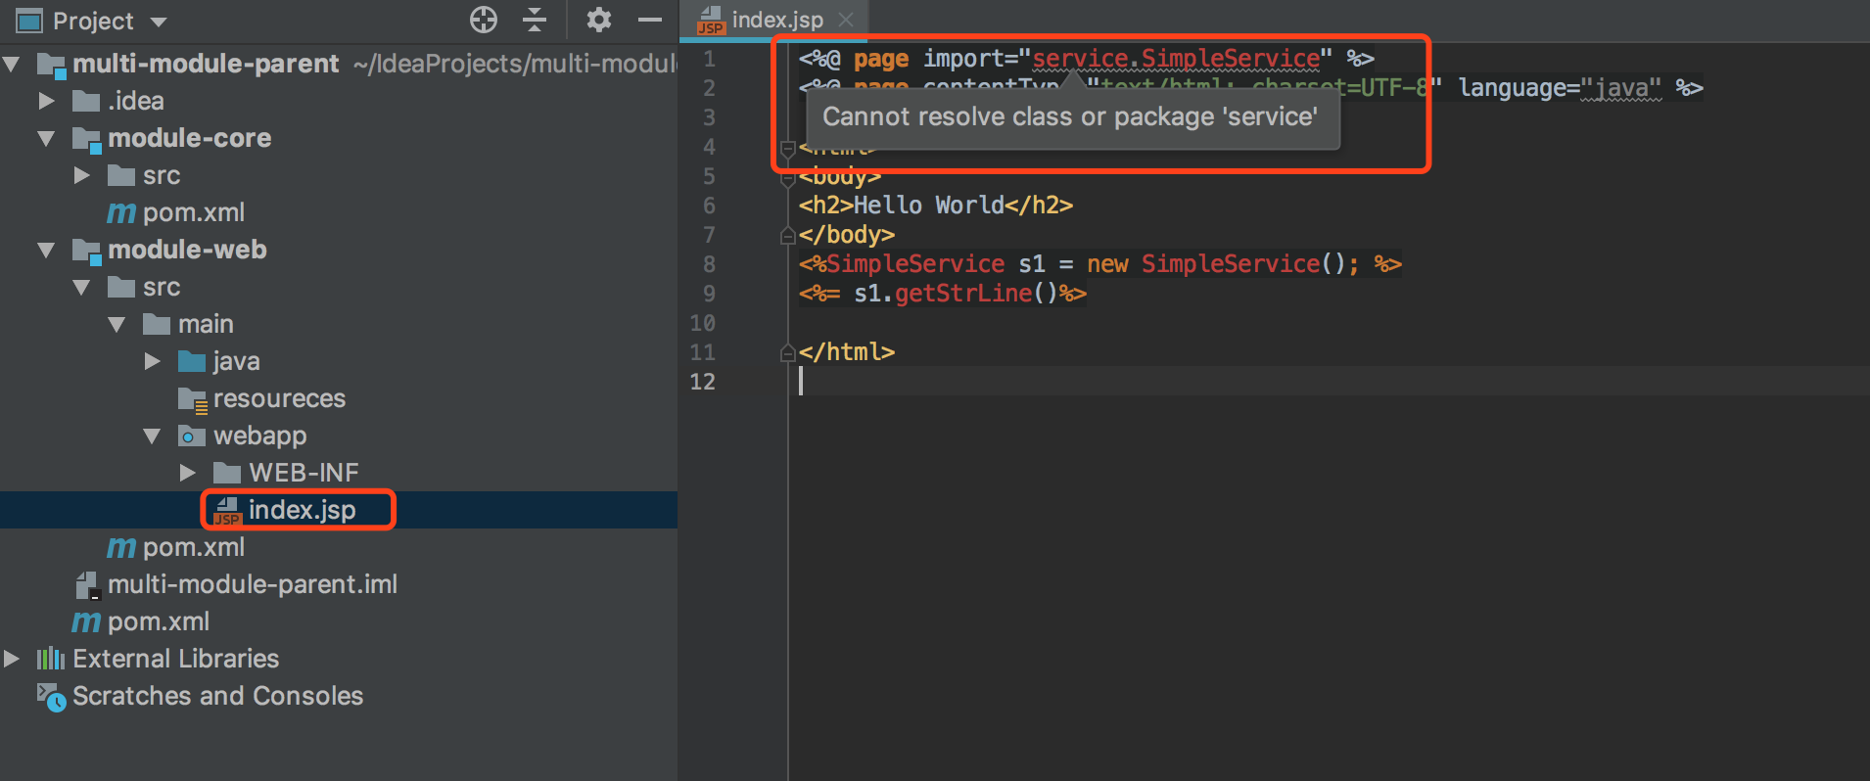Click service.SimpleService in the import statement
Viewport: 1870px width, 781px height.
point(1176,59)
